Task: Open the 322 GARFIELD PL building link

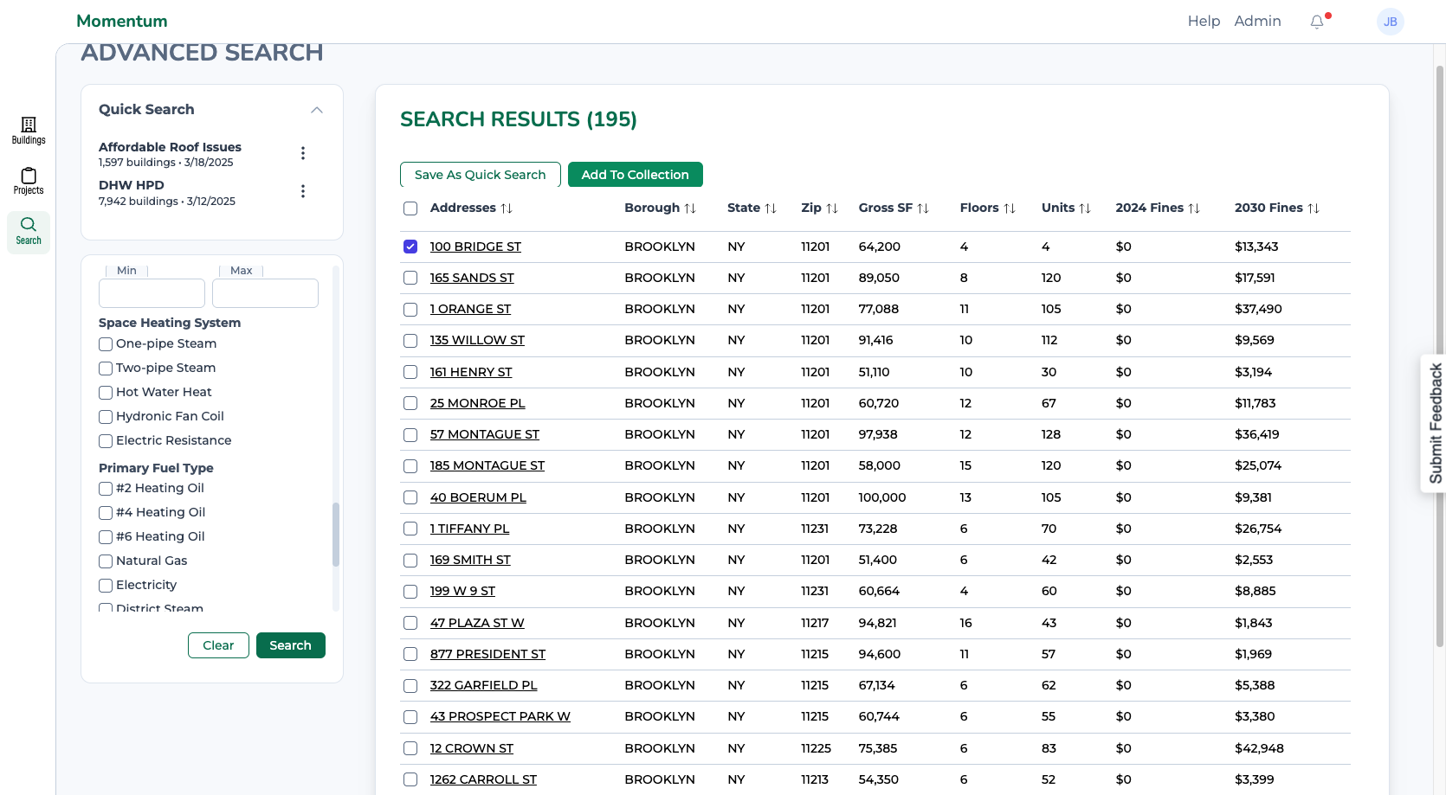Action: (x=484, y=685)
